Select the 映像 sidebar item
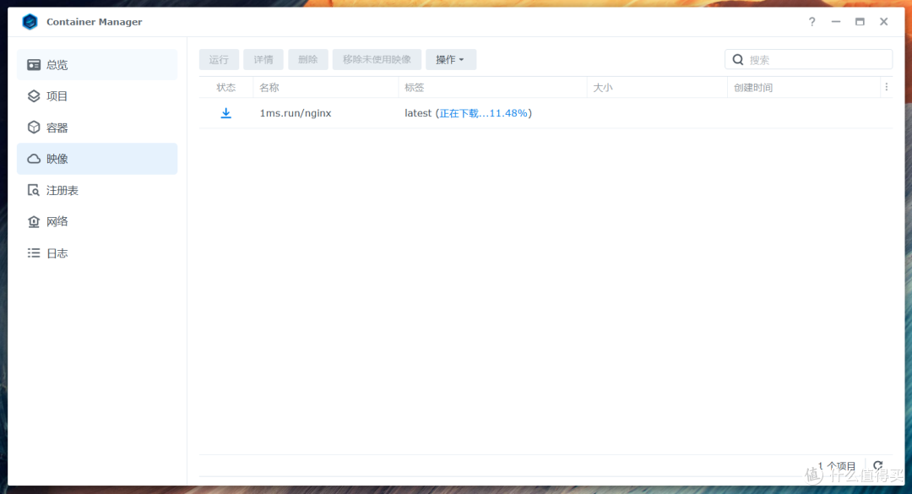 pyautogui.click(x=97, y=159)
